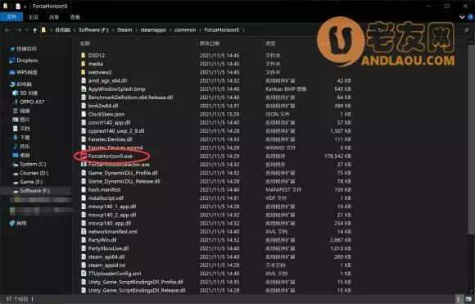The height and width of the screenshot is (304, 475).
Task: Go forward with the right arrow
Action: [x=19, y=30]
